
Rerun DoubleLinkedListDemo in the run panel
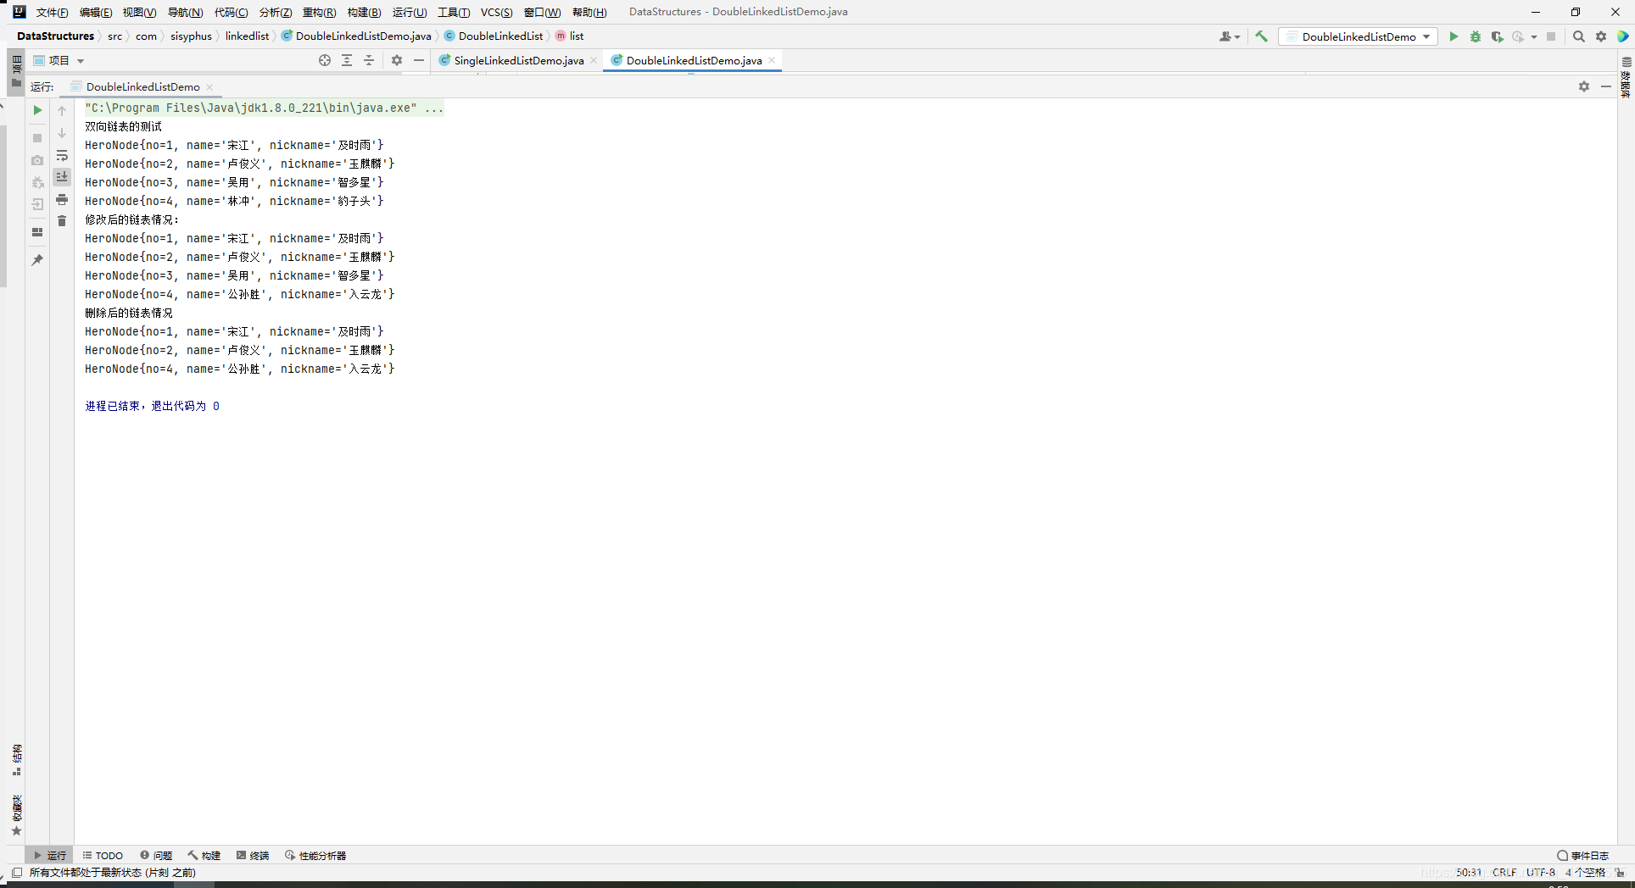[37, 110]
